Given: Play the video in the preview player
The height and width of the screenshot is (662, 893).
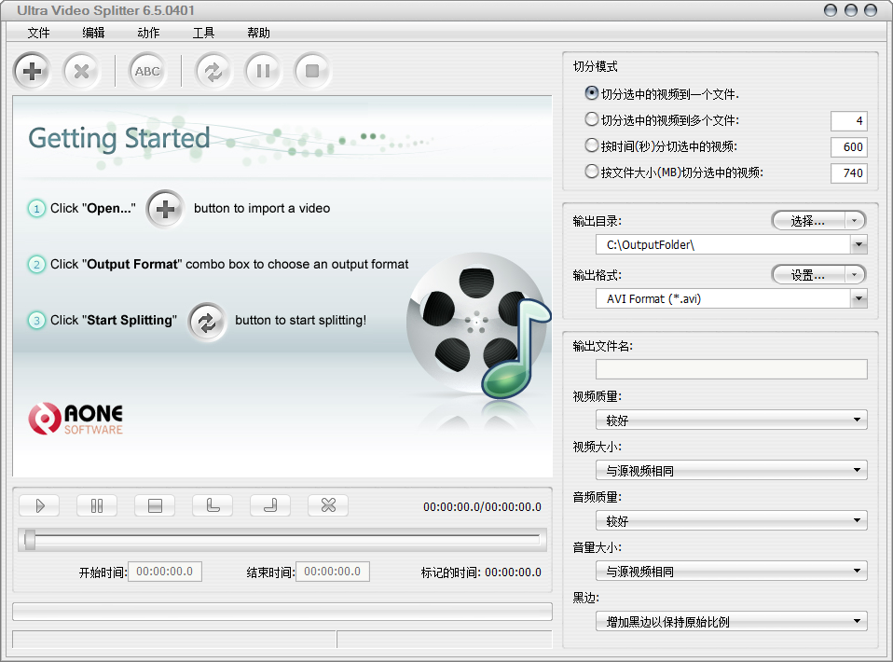Looking at the screenshot, I should (39, 505).
